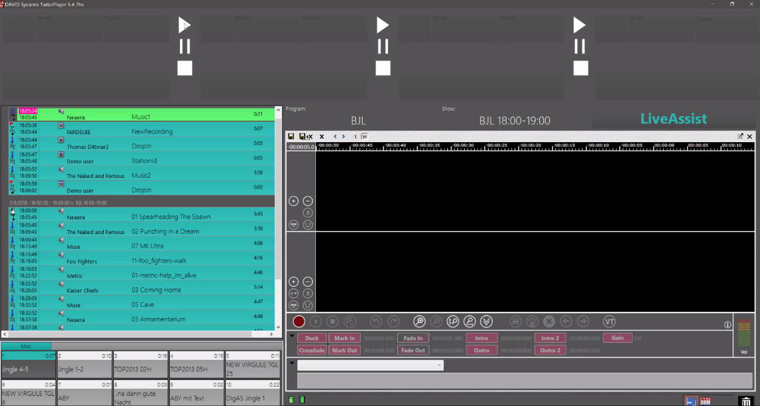
Task: Toggle the M mode button in editor toolbar
Action: coord(364,137)
